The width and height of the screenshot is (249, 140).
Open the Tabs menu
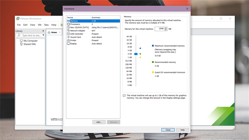46,25
